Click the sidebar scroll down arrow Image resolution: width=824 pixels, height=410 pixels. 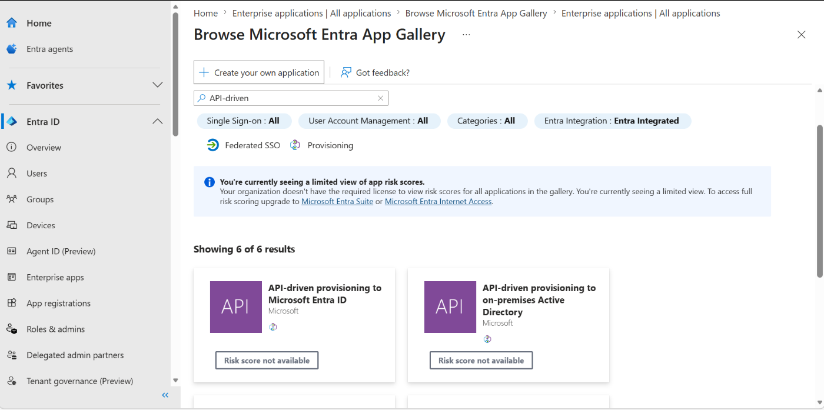[175, 381]
